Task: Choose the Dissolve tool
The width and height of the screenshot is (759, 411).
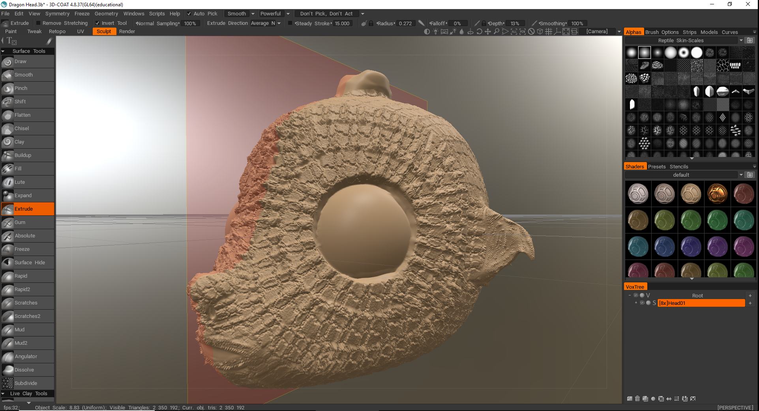Action: 28,370
